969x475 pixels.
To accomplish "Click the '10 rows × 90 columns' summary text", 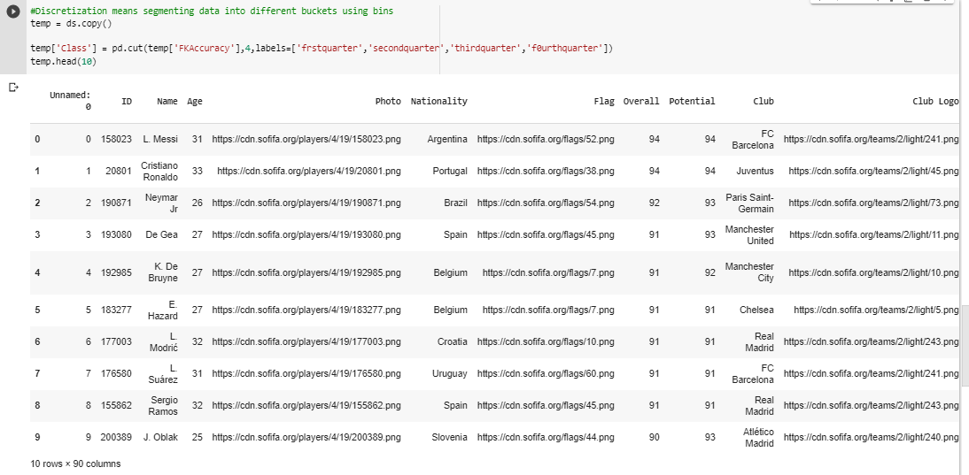I will click(x=75, y=464).
